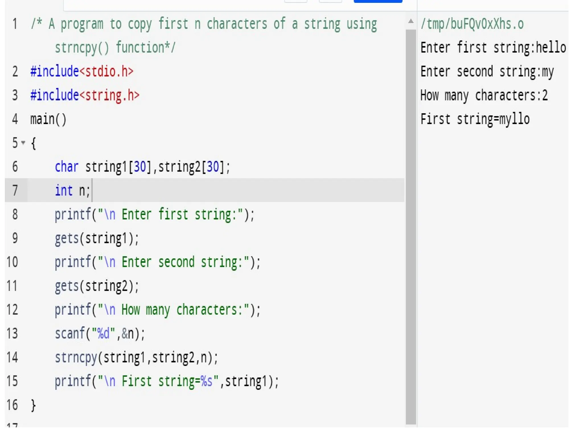Click the gets(string2) statement
The width and height of the screenshot is (583, 437).
pyautogui.click(x=97, y=286)
